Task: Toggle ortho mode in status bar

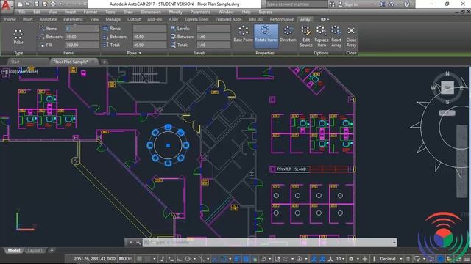Action: pyautogui.click(x=180, y=259)
